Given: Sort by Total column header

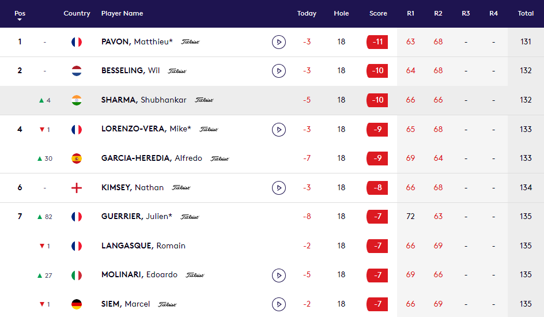Looking at the screenshot, I should [526, 13].
